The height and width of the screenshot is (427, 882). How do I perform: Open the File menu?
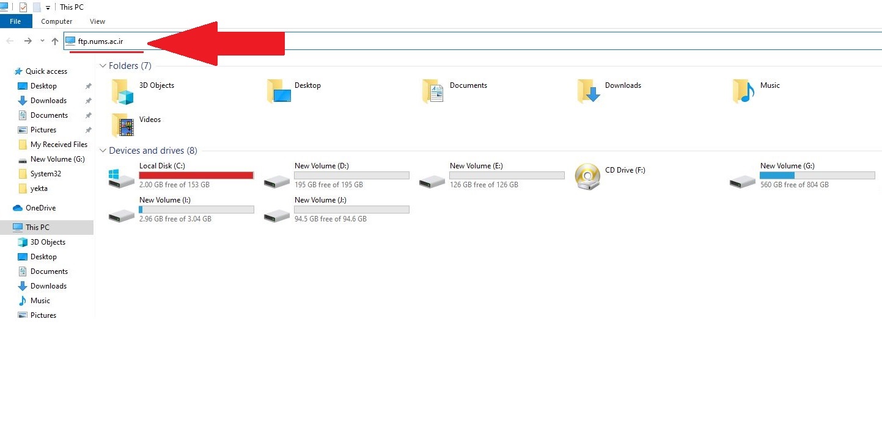pyautogui.click(x=15, y=21)
